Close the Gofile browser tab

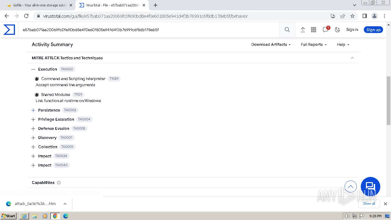pos(71,5)
